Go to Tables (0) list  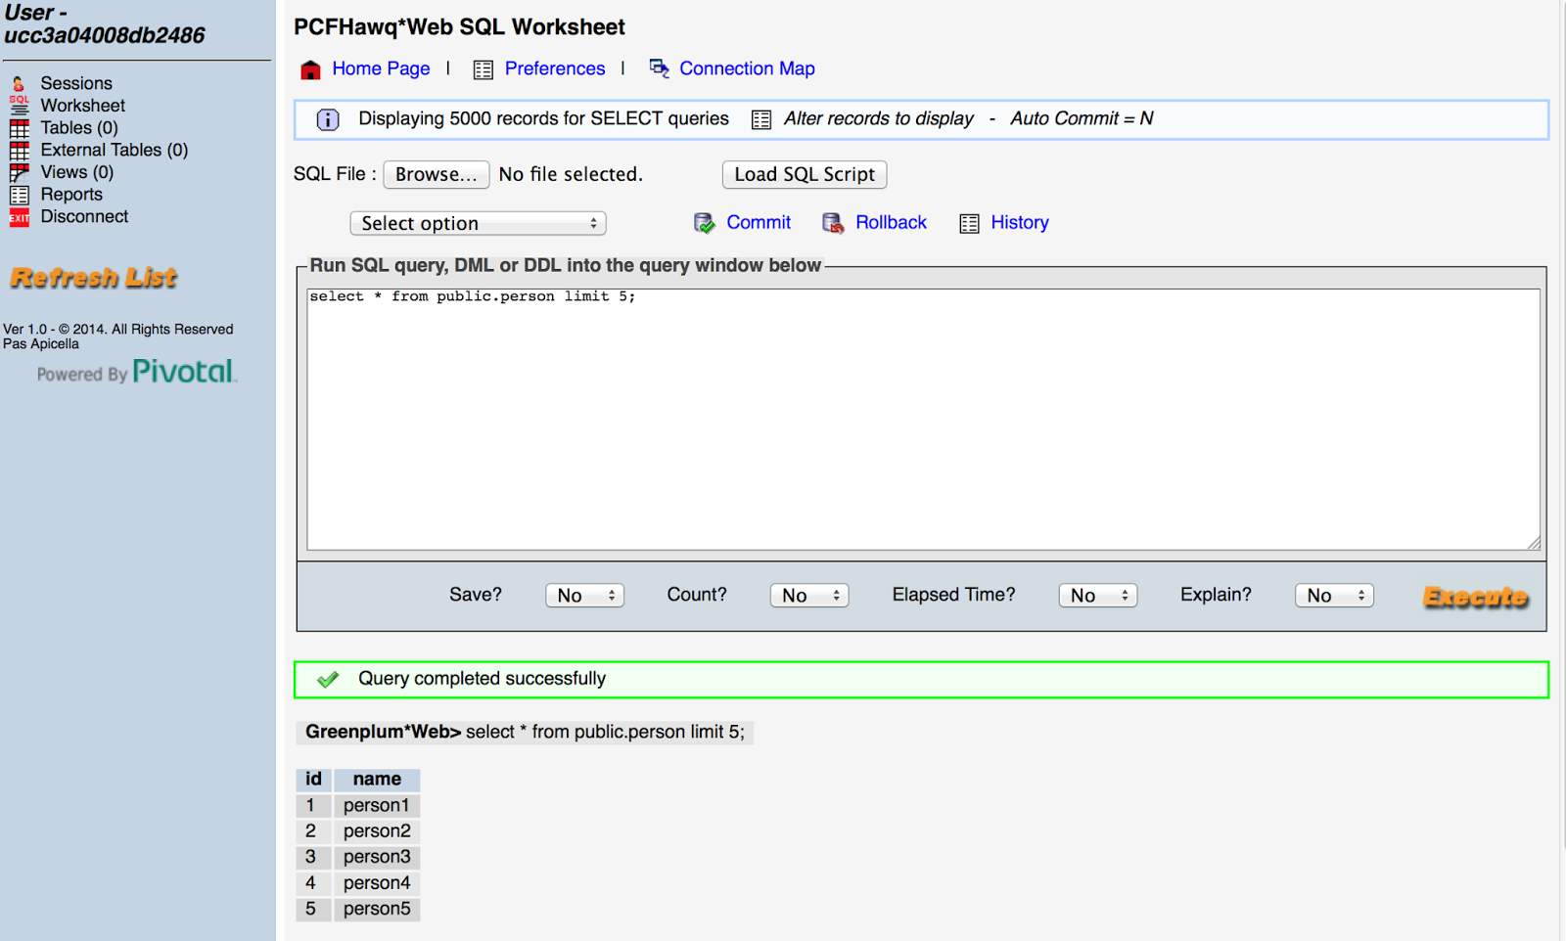click(x=79, y=128)
